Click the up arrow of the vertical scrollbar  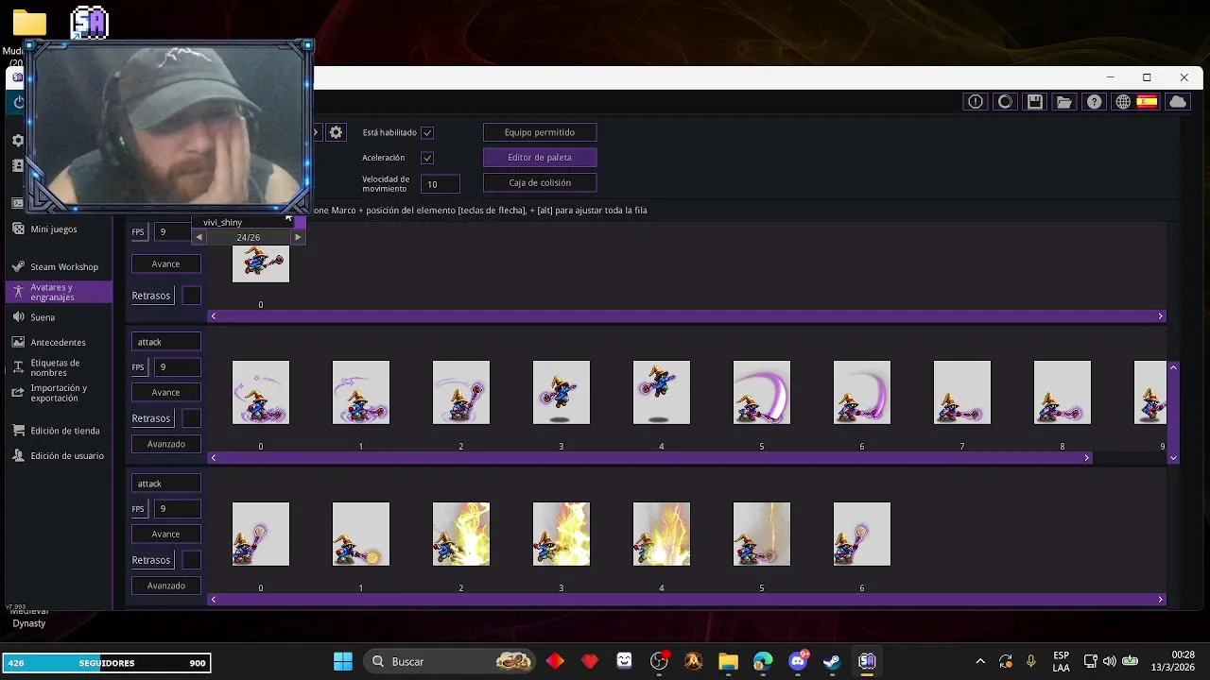tap(1173, 366)
